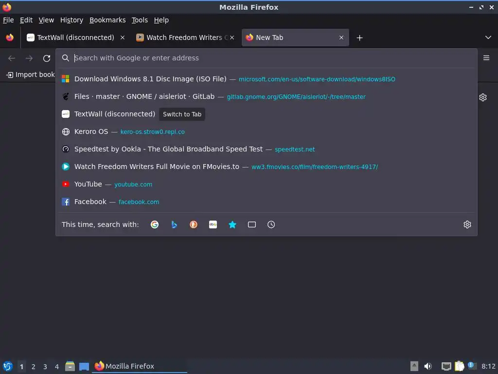The image size is (498, 374).
Task: Click the removable media eject tray icon
Action: (414, 366)
